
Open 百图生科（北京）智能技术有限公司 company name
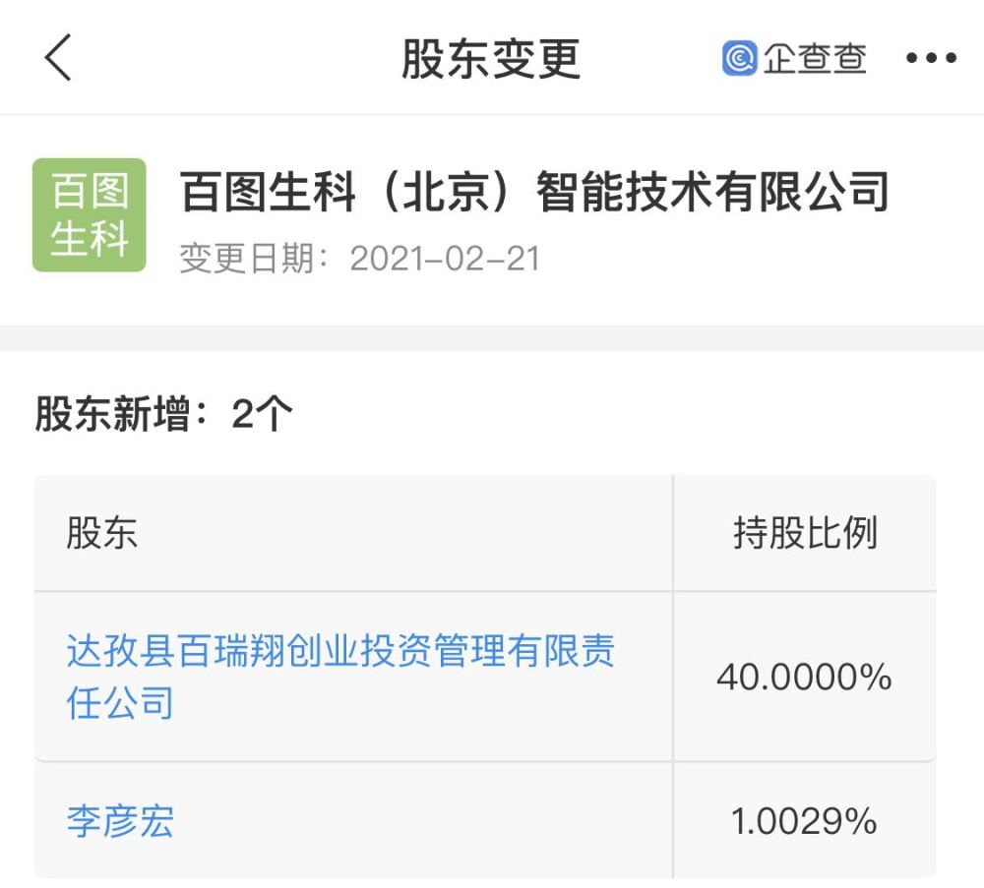[x=534, y=192]
